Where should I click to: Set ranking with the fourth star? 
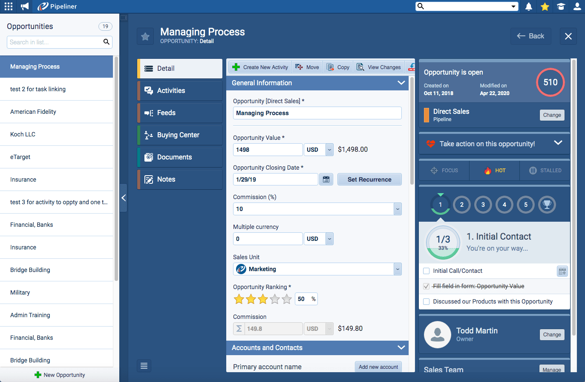coord(275,299)
